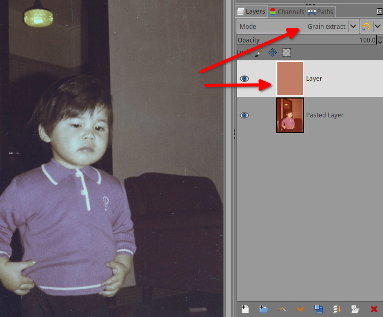The image size is (383, 317).
Task: Hide the Pasted Layer with its eye icon
Action: coord(244,115)
